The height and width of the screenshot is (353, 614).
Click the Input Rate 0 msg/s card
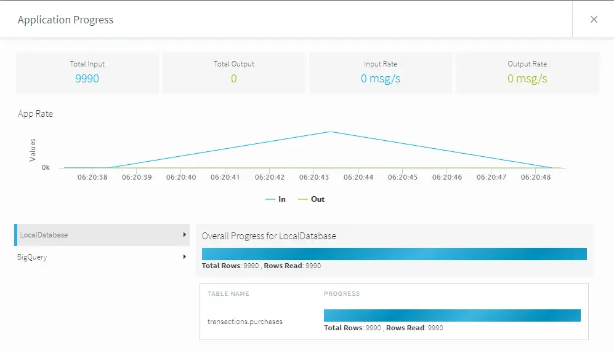[x=380, y=73]
